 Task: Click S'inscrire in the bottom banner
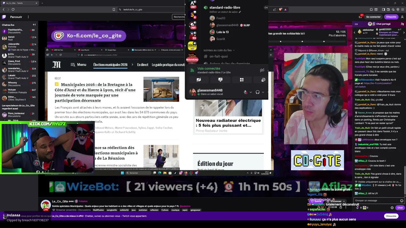click(x=391, y=216)
